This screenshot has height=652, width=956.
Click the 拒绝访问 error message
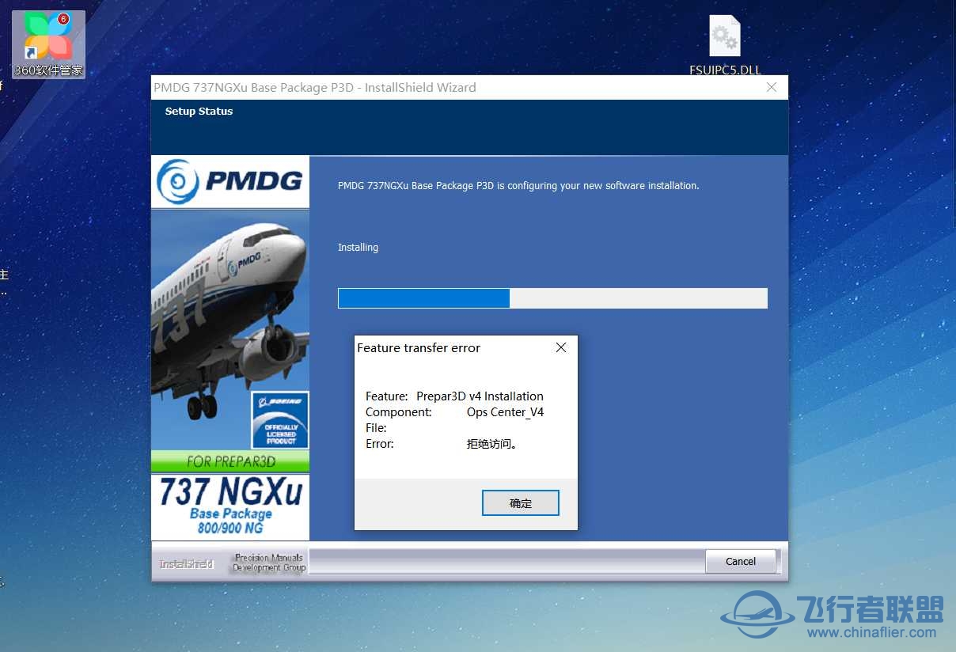pyautogui.click(x=492, y=444)
